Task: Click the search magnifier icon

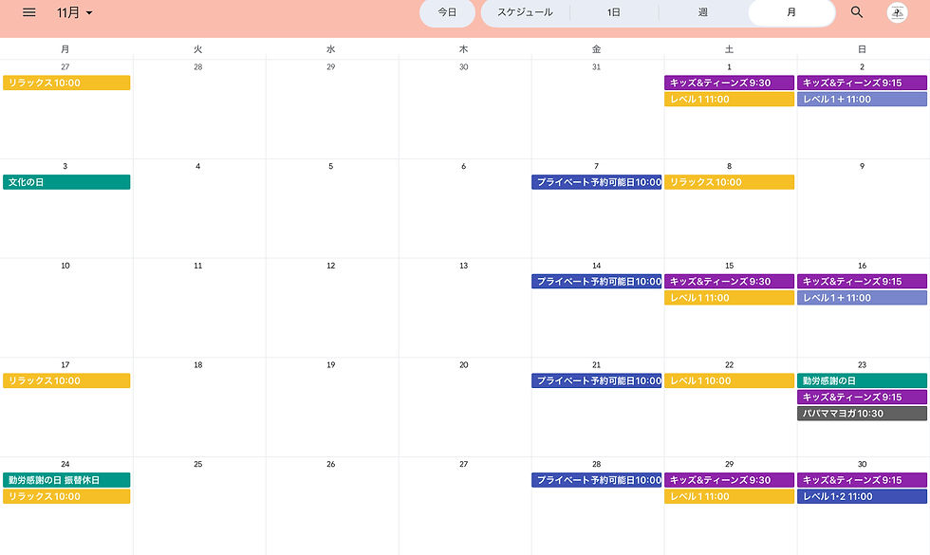Action: click(856, 11)
